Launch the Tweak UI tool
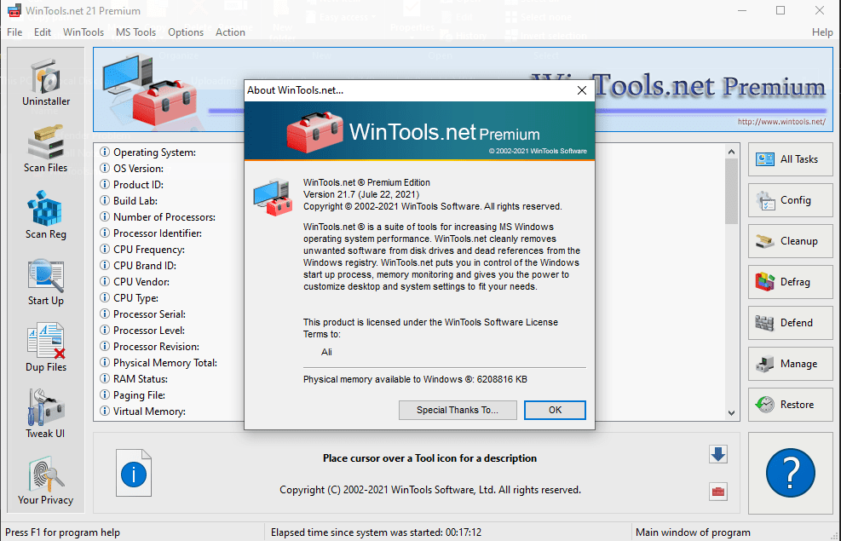 point(46,415)
